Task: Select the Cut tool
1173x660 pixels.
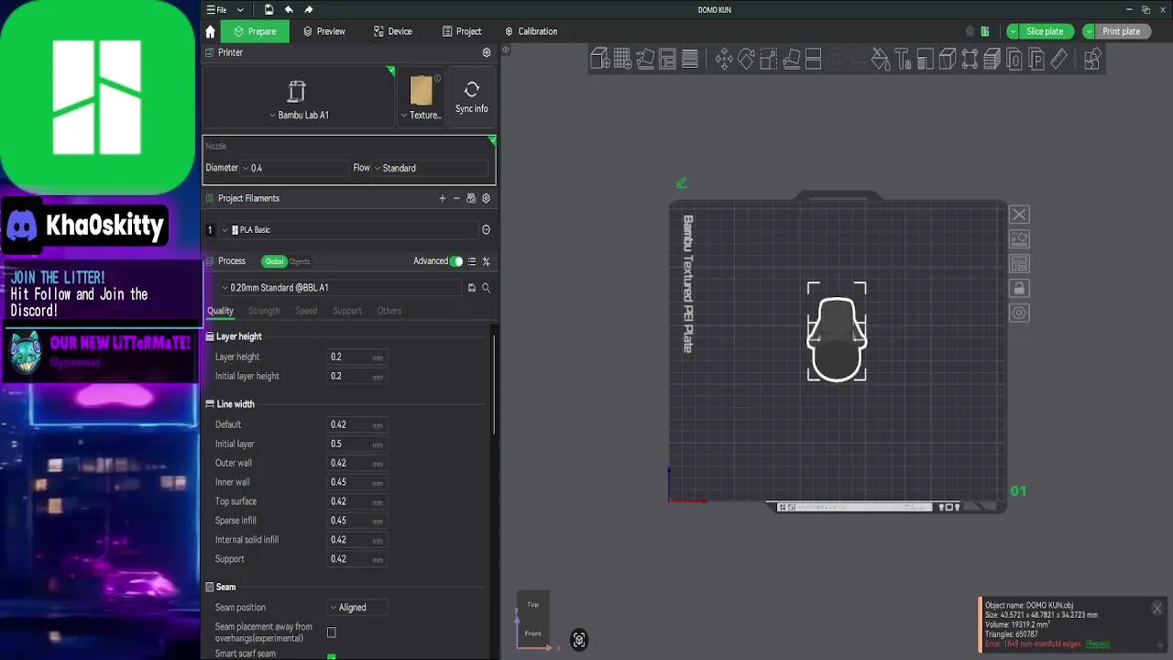Action: pyautogui.click(x=813, y=60)
